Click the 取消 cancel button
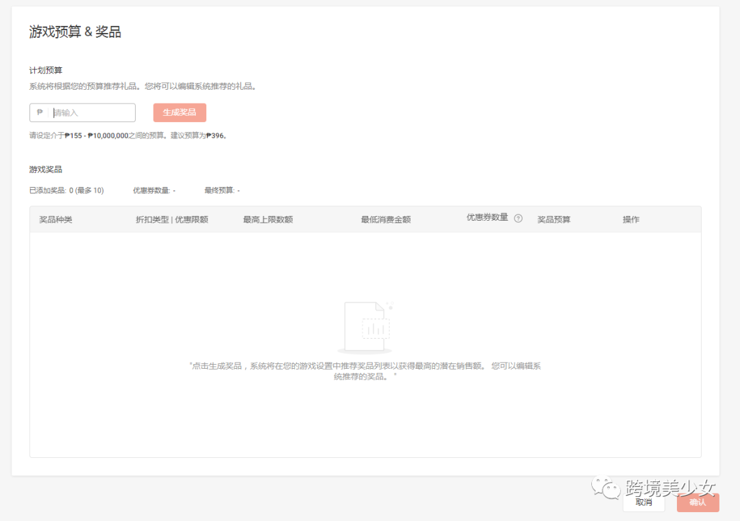 (644, 502)
